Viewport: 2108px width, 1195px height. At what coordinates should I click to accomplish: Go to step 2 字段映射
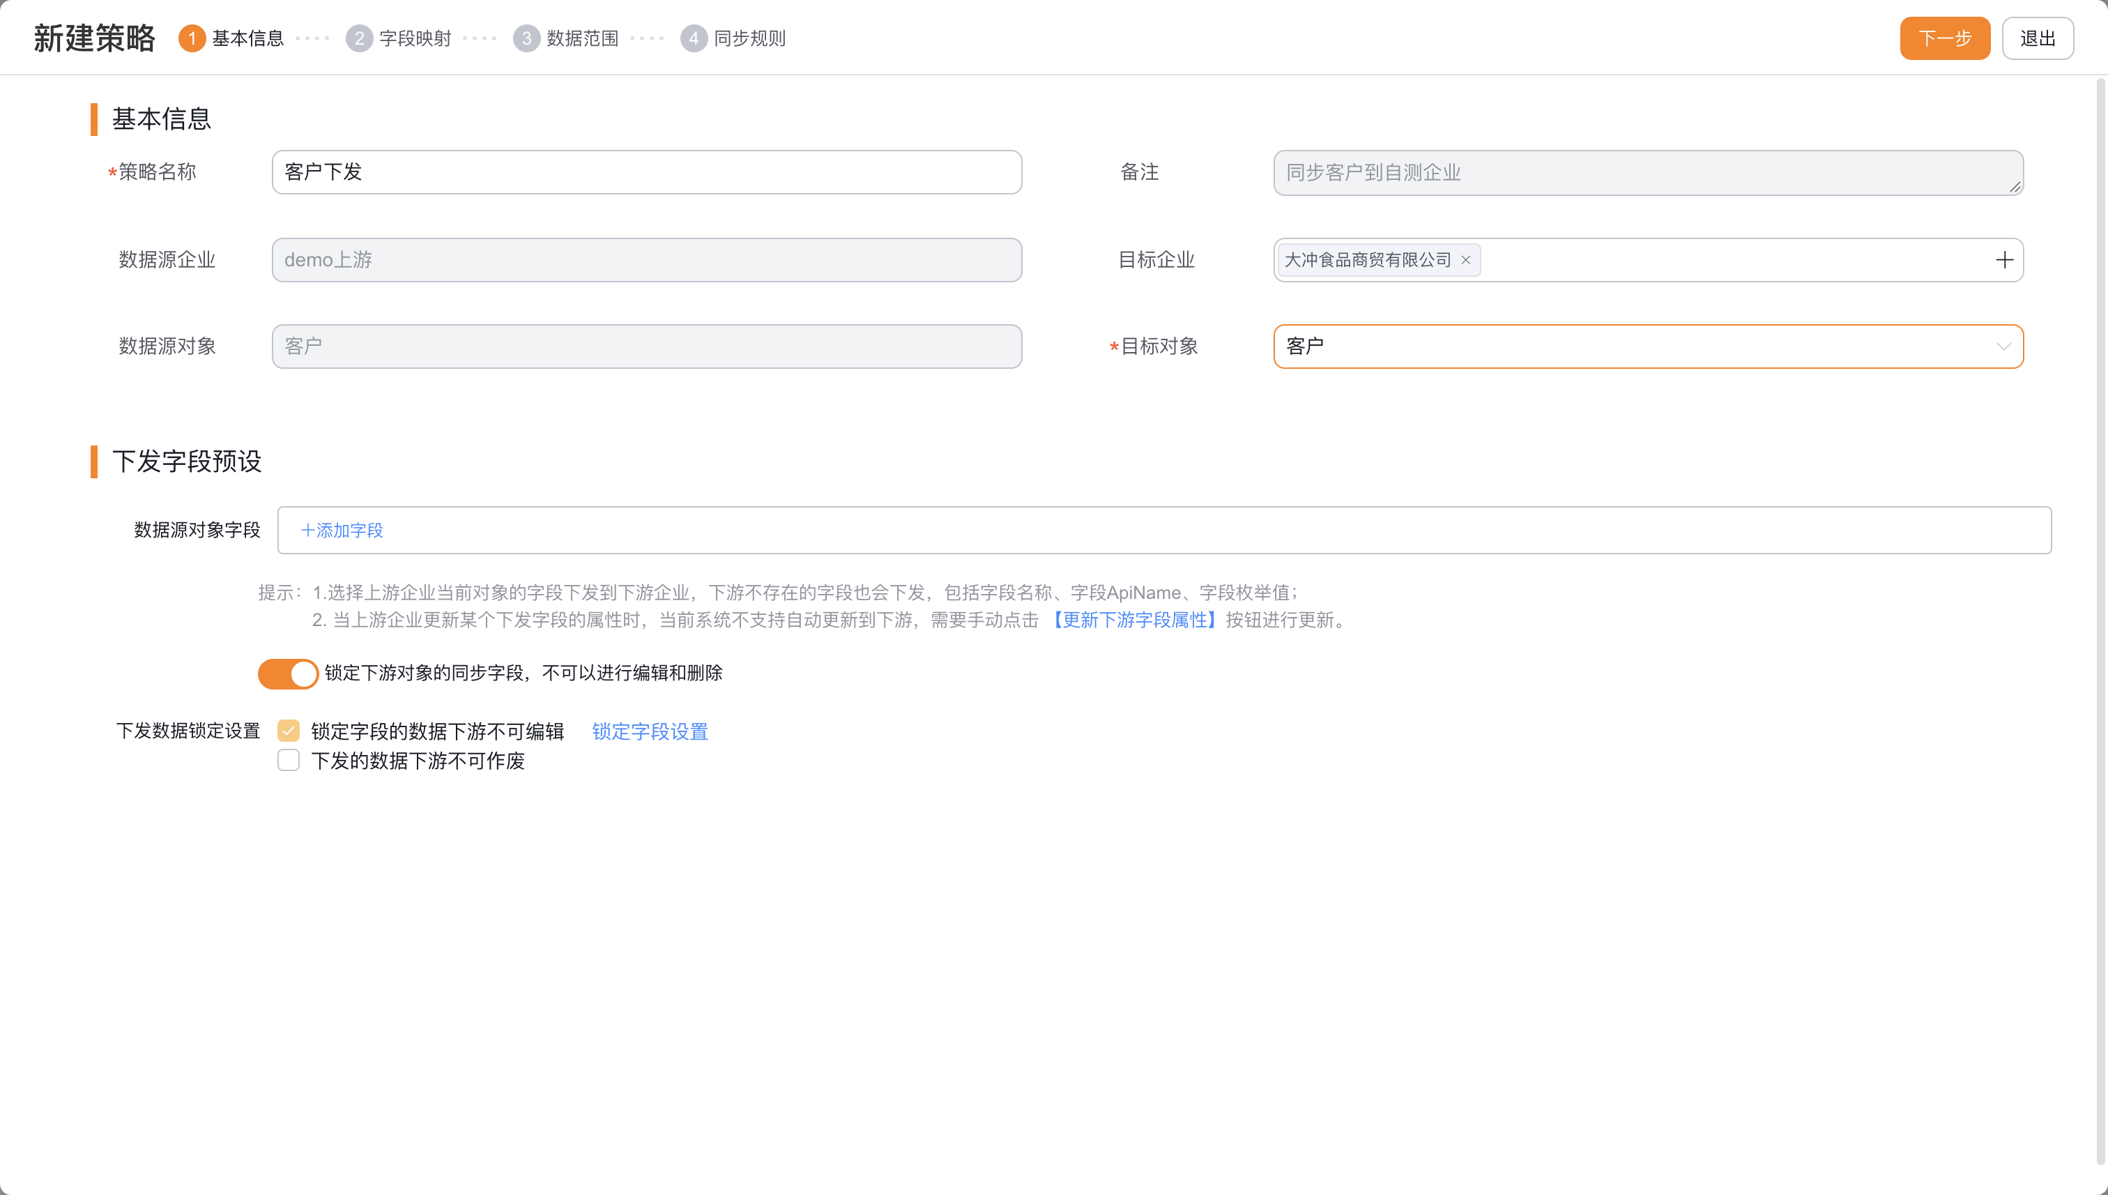399,38
